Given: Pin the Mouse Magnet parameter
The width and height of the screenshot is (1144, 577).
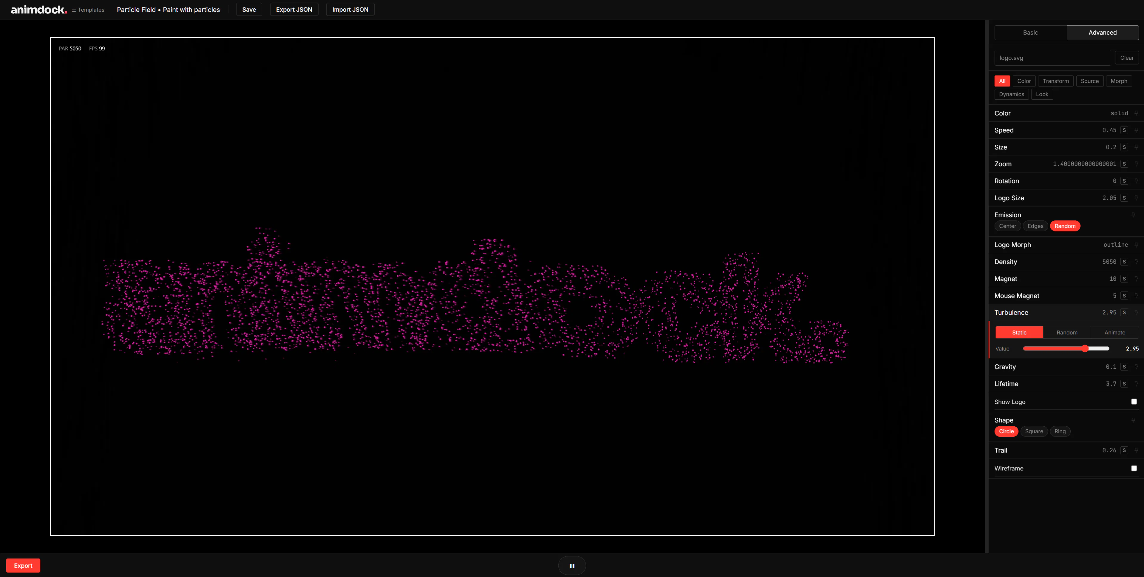Looking at the screenshot, I should point(1136,295).
